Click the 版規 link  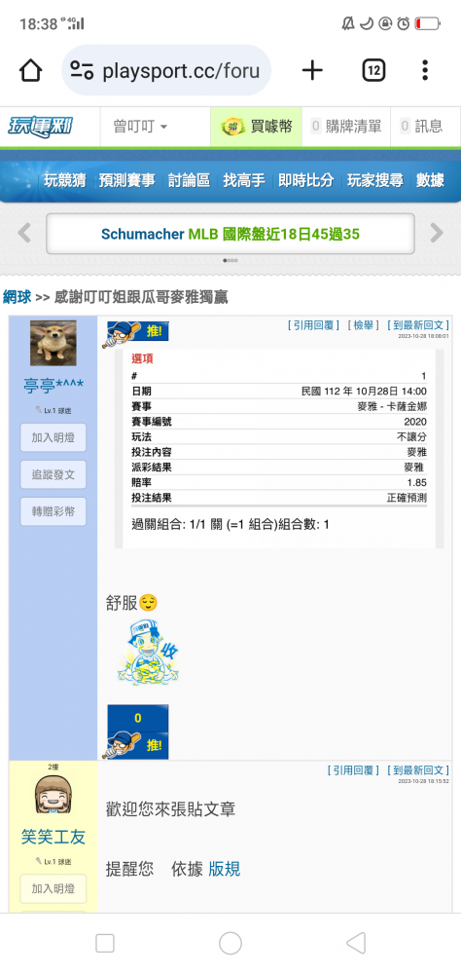coord(224,869)
